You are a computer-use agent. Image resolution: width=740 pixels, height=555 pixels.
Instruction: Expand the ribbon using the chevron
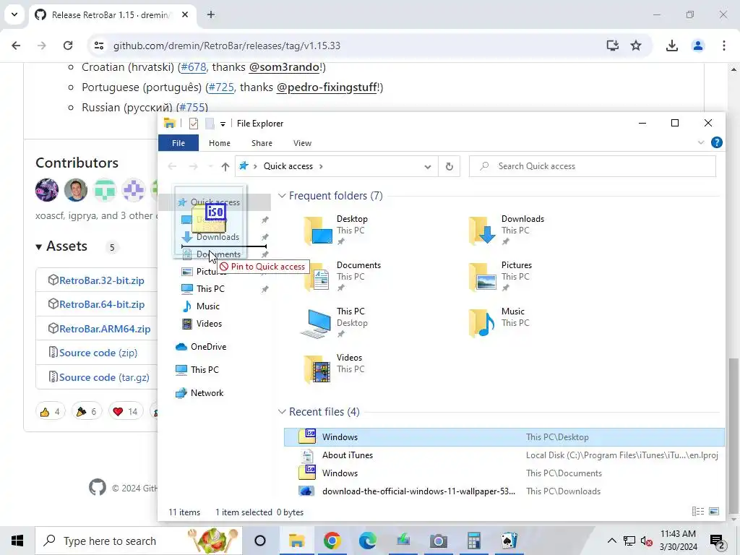point(701,142)
